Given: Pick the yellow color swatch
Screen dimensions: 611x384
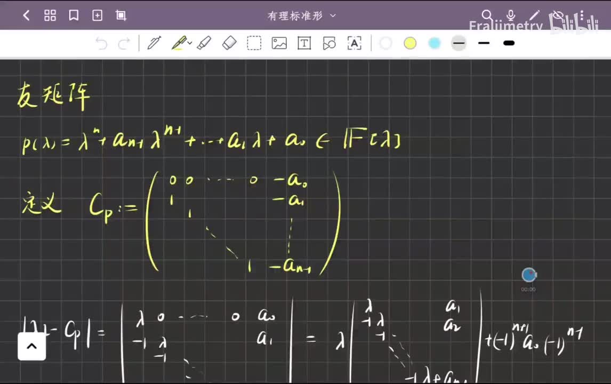Looking at the screenshot, I should coord(410,43).
